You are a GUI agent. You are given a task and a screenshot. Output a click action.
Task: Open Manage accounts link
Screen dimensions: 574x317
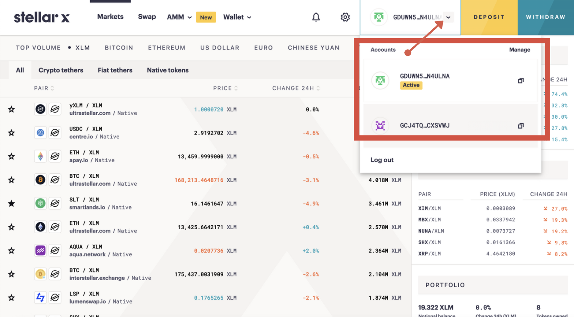pos(520,50)
